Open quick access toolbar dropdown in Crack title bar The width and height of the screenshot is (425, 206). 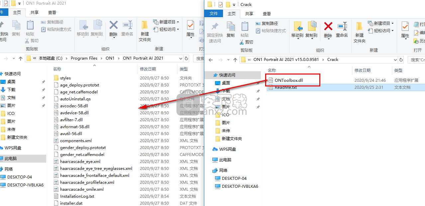(x=235, y=5)
